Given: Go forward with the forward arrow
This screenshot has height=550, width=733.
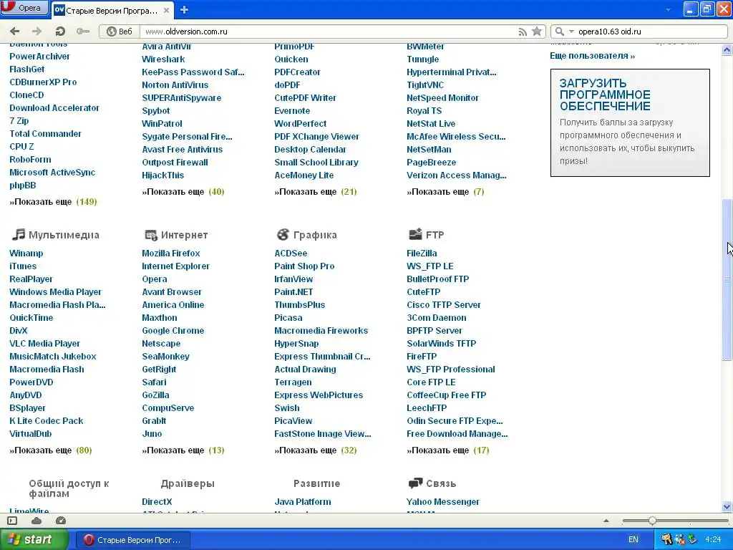Looking at the screenshot, I should (x=37, y=32).
